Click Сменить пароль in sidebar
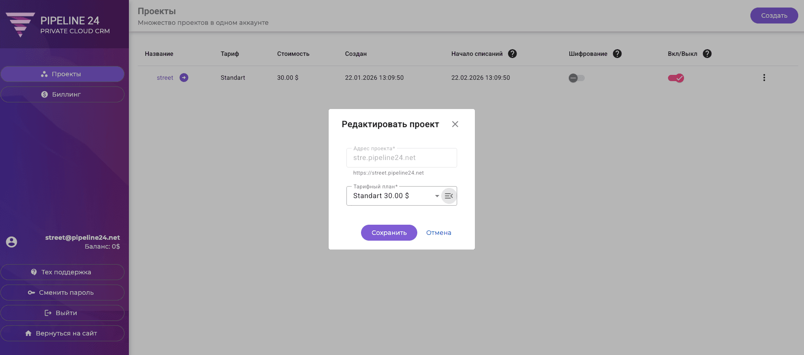 [62, 293]
